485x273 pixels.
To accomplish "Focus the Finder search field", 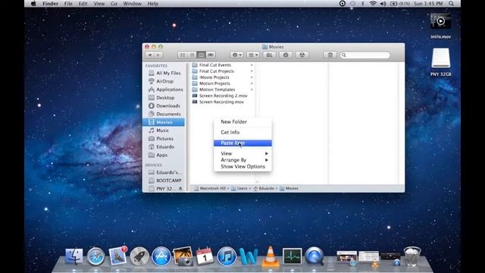I will (x=365, y=55).
